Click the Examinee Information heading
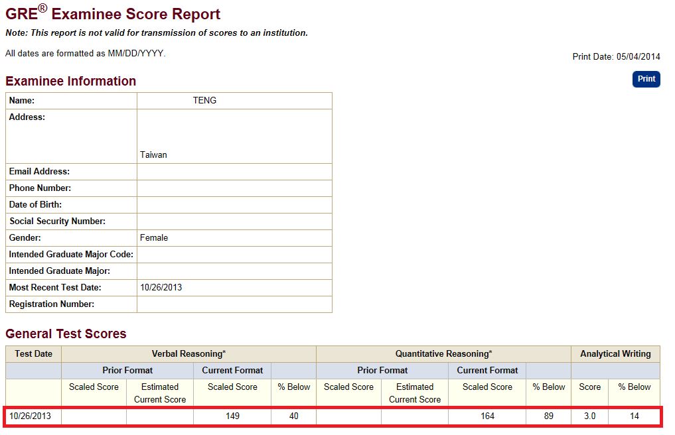Image resolution: width=675 pixels, height=435 pixels. point(70,81)
